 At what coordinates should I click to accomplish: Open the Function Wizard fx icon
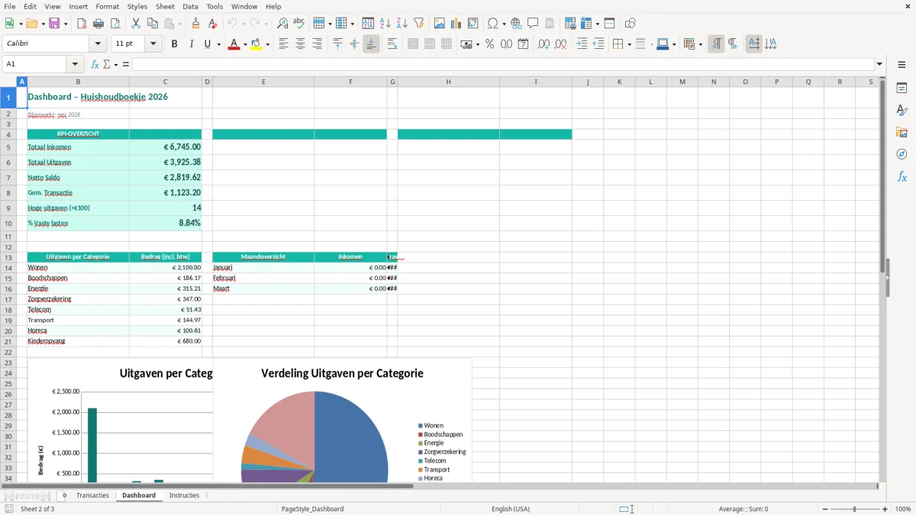(95, 64)
